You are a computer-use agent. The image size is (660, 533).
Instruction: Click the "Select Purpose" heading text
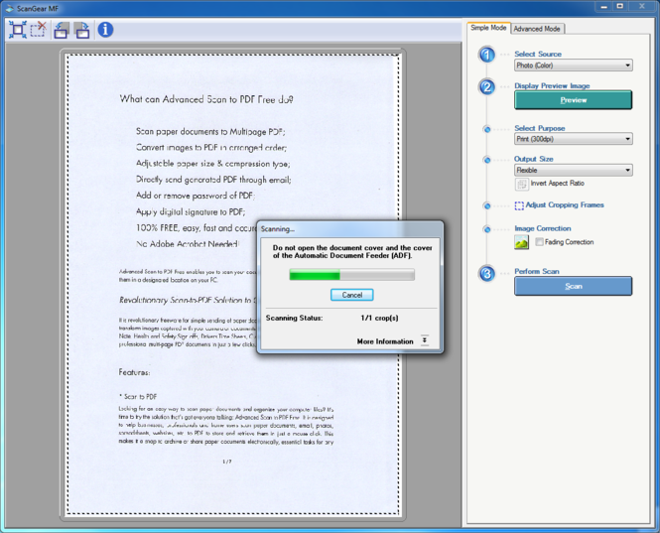[x=540, y=128]
